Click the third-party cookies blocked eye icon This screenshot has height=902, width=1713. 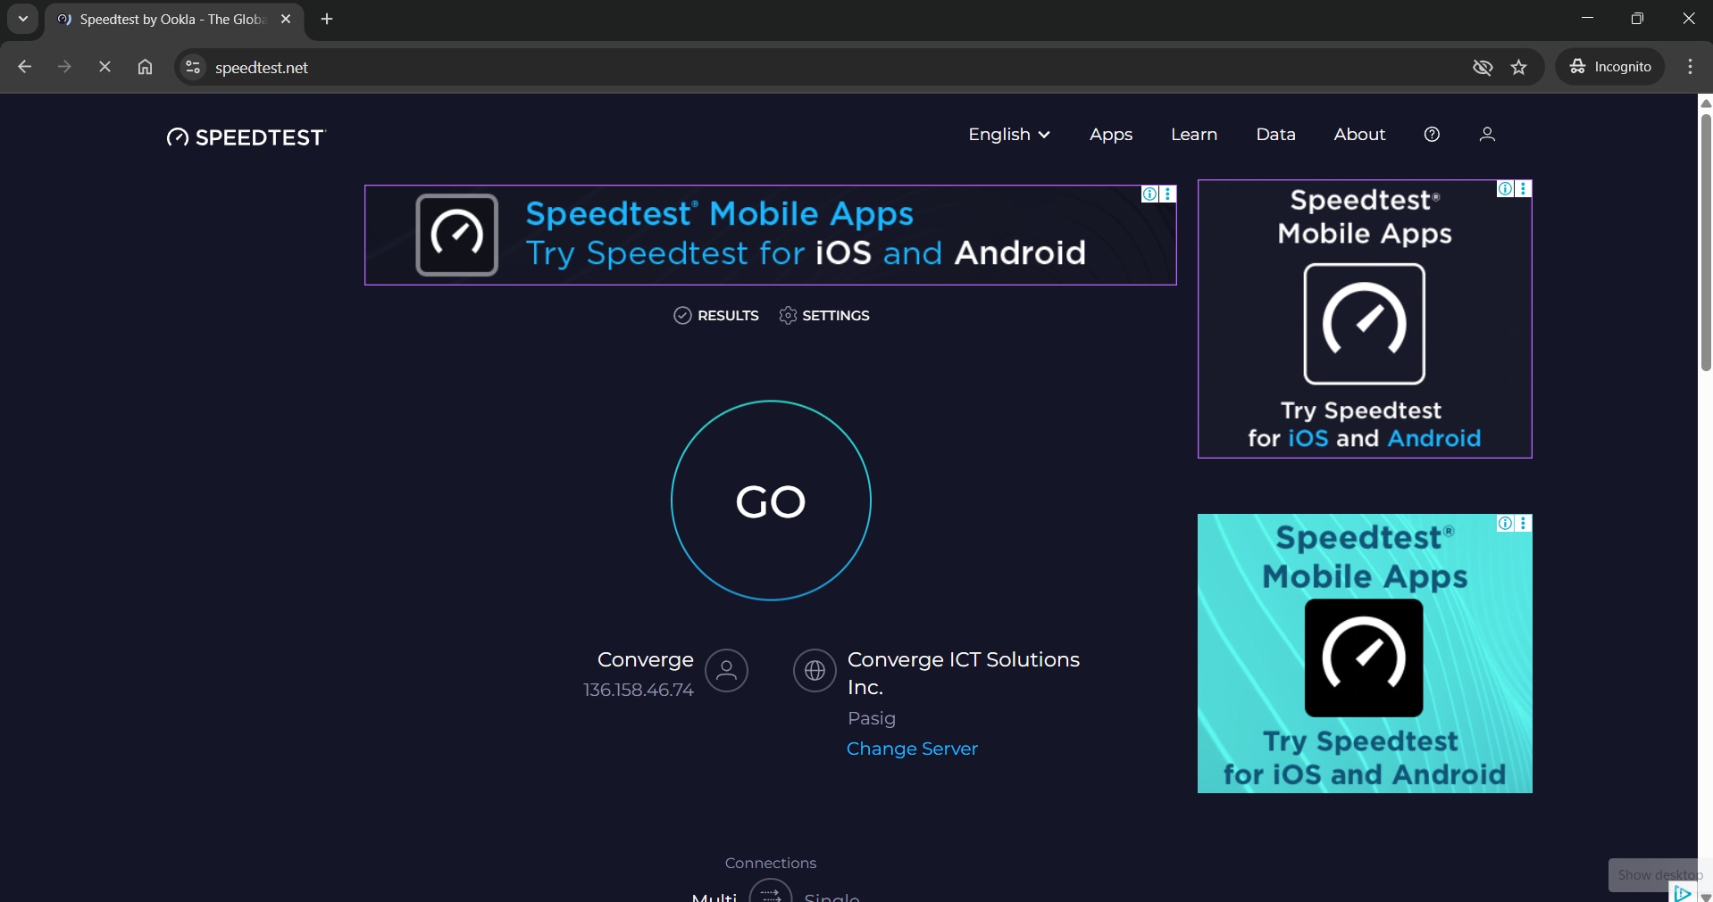tap(1483, 67)
